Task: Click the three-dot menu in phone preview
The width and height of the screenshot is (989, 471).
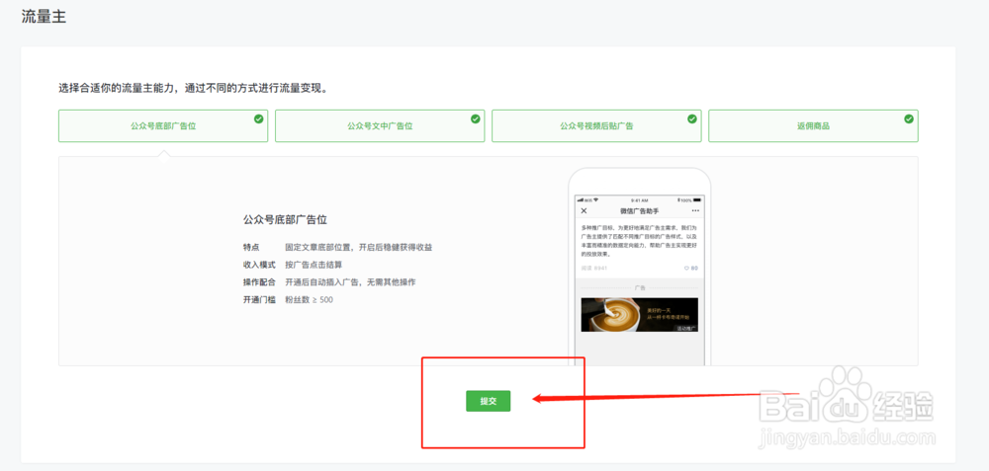Action: [695, 210]
